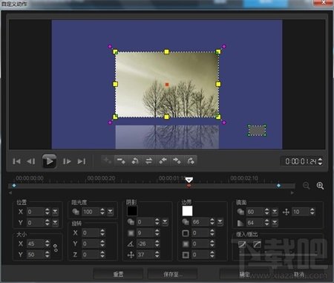Image resolution: width=334 pixels, height=283 pixels.
Task: Click the Save to button
Action: [173, 274]
